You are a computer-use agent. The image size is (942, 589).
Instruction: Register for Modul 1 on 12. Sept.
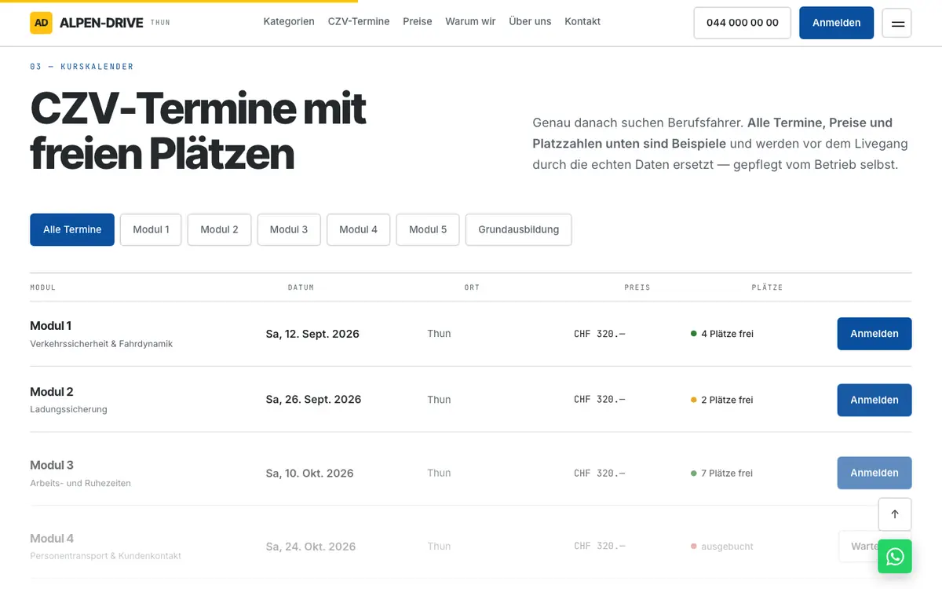click(874, 334)
